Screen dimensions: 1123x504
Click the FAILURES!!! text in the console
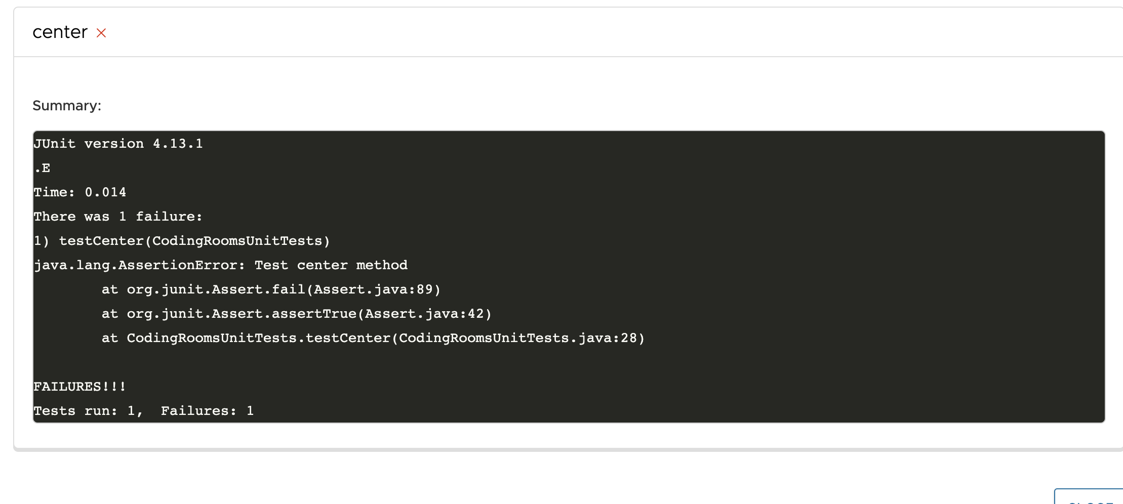click(79, 386)
